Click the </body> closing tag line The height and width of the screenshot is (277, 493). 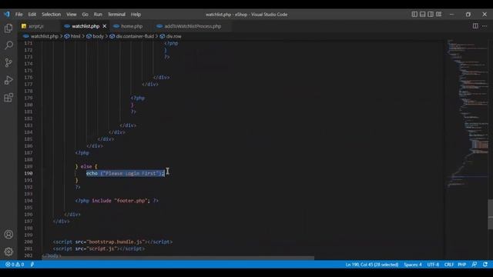(52, 255)
